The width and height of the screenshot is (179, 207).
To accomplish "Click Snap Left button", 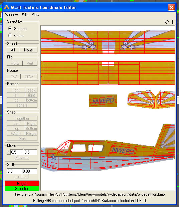I will click(16, 124).
